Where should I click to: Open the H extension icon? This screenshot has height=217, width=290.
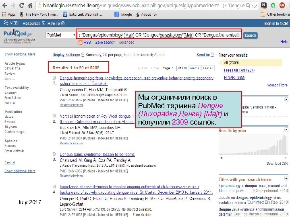coord(264,5)
